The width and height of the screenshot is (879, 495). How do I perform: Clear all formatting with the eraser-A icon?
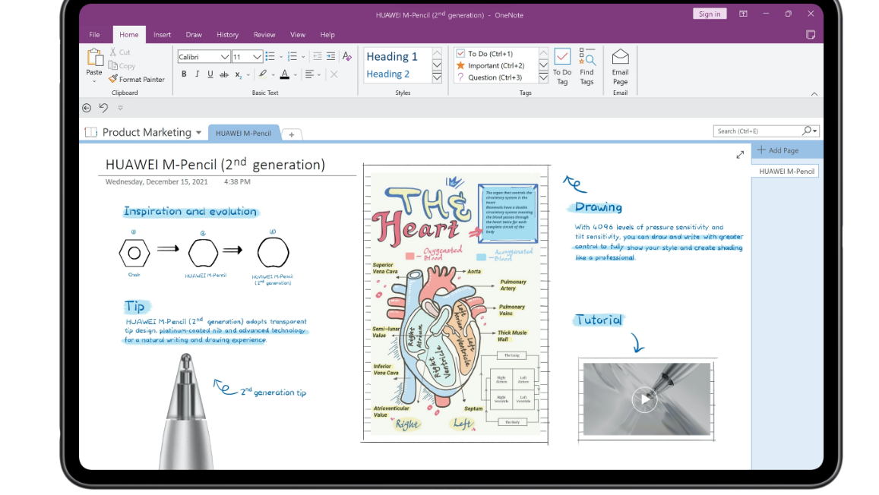[347, 56]
